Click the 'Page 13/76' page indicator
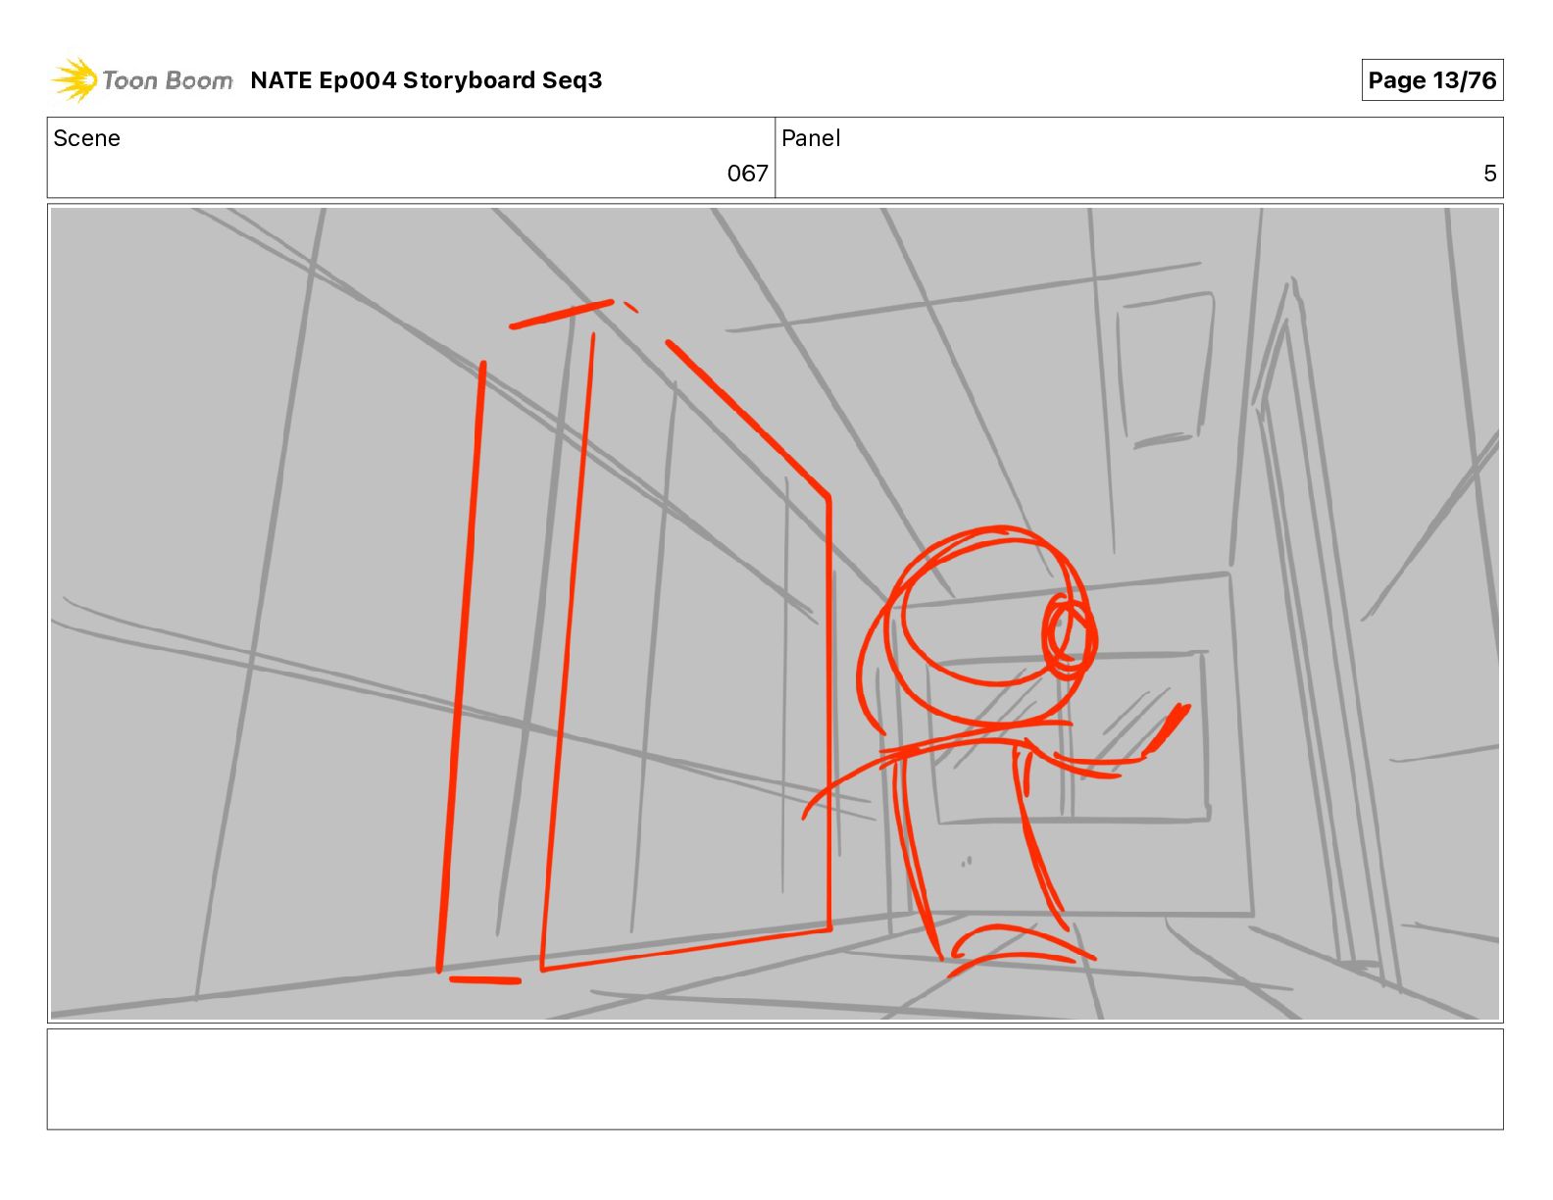 (x=1431, y=80)
